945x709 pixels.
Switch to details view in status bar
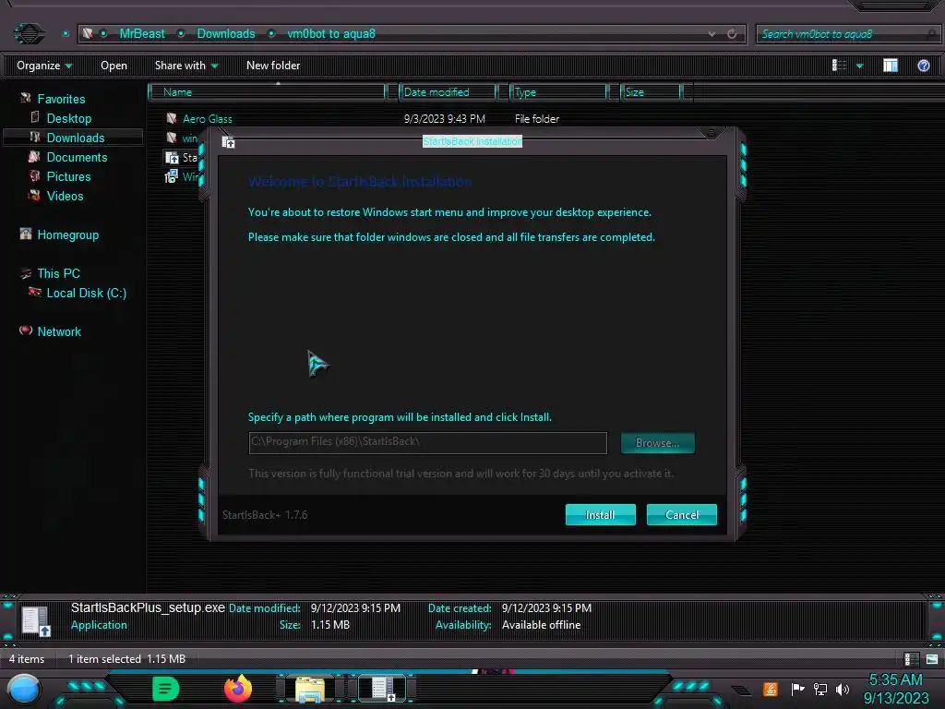coord(911,659)
